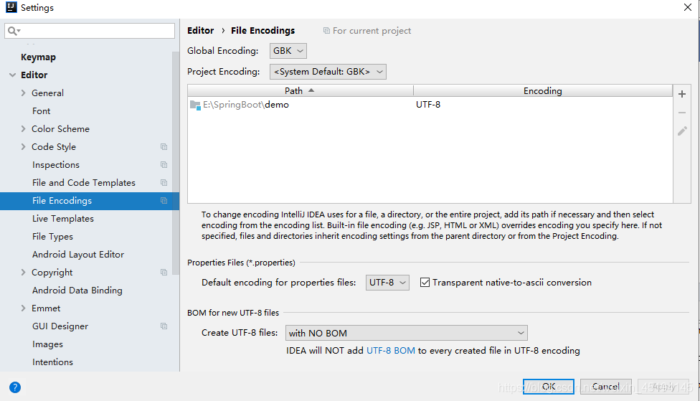Click the project icon beside Copyright
Image resolution: width=700 pixels, height=401 pixels.
tap(164, 273)
